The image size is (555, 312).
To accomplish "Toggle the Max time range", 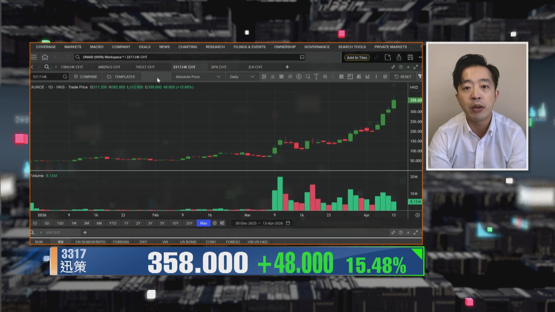I will pos(203,223).
